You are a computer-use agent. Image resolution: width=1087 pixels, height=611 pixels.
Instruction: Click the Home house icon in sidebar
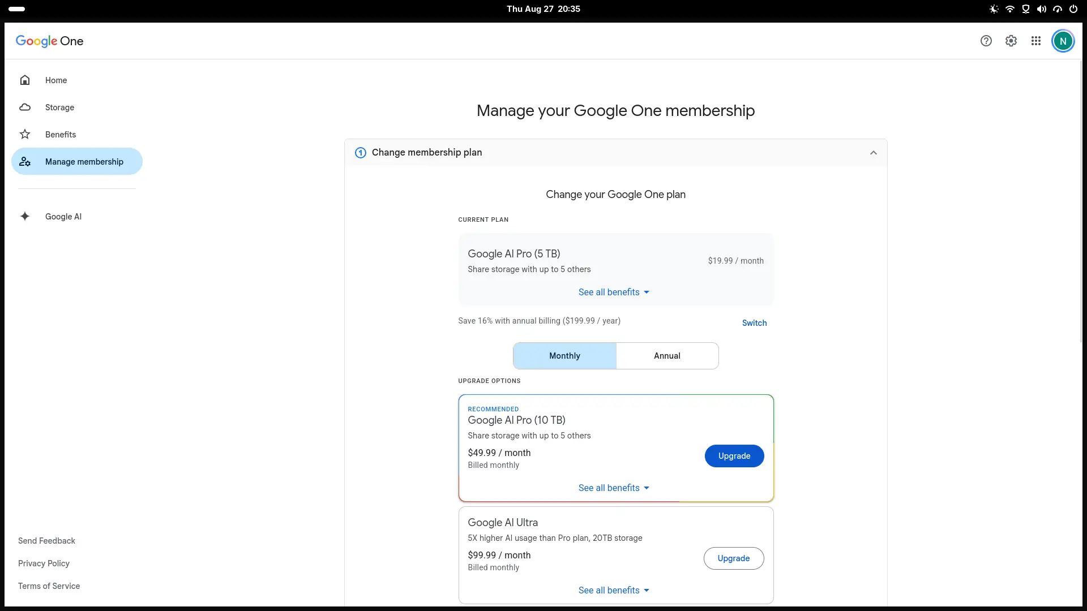[x=25, y=80]
